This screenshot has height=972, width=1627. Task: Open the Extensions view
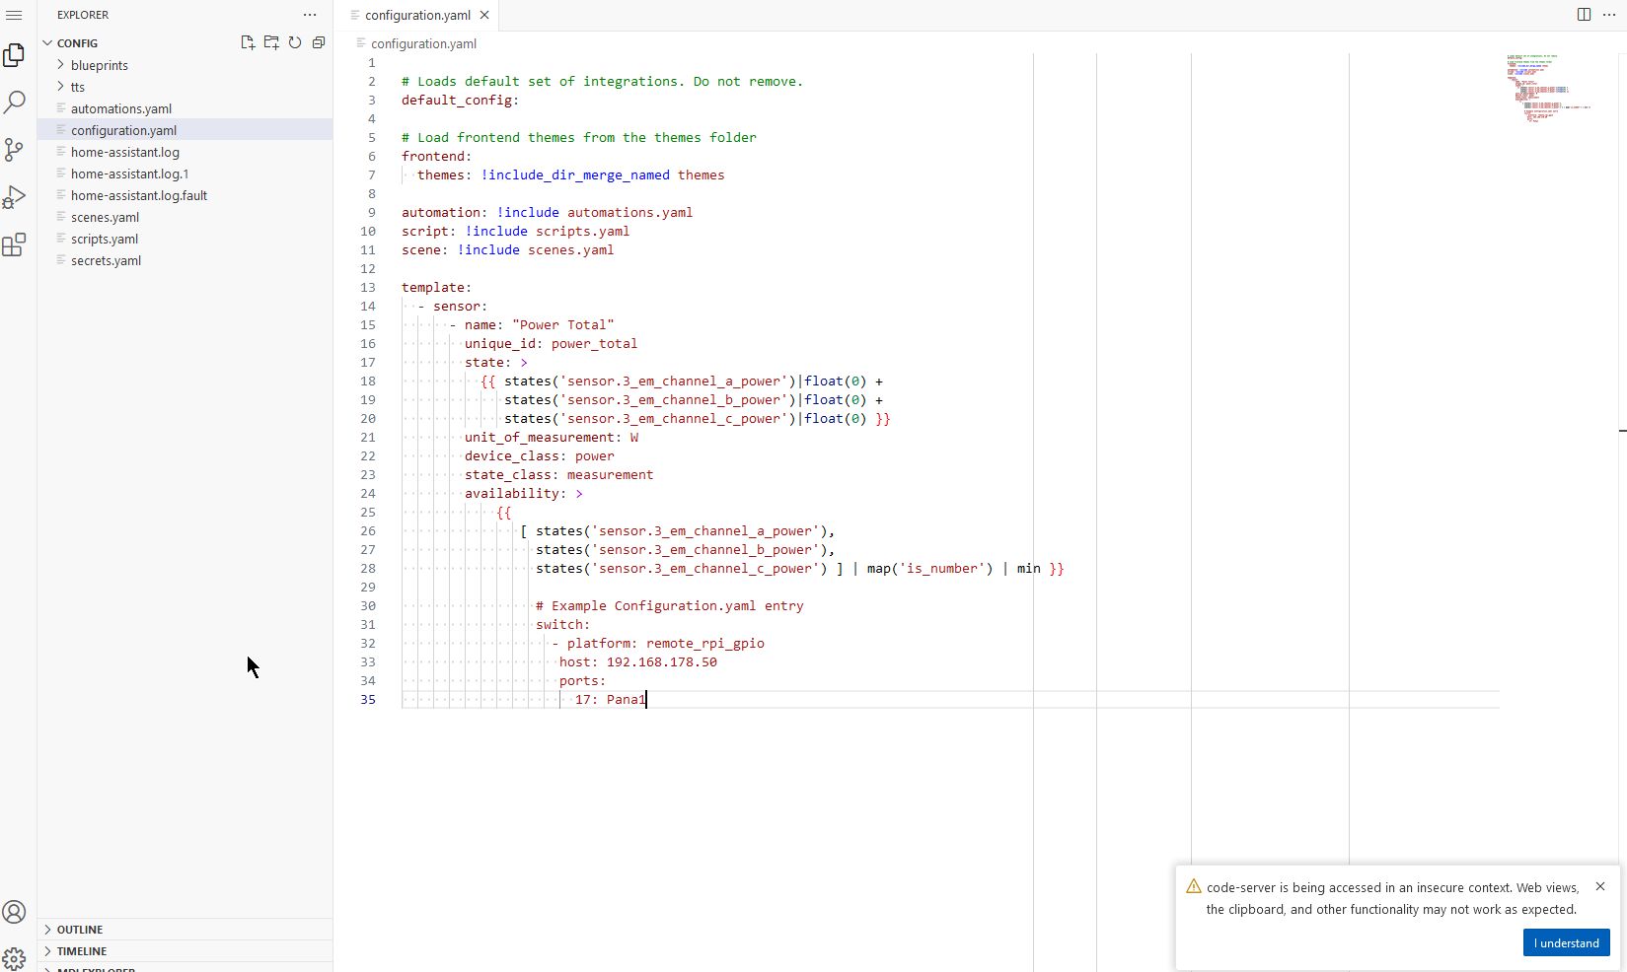tap(15, 245)
